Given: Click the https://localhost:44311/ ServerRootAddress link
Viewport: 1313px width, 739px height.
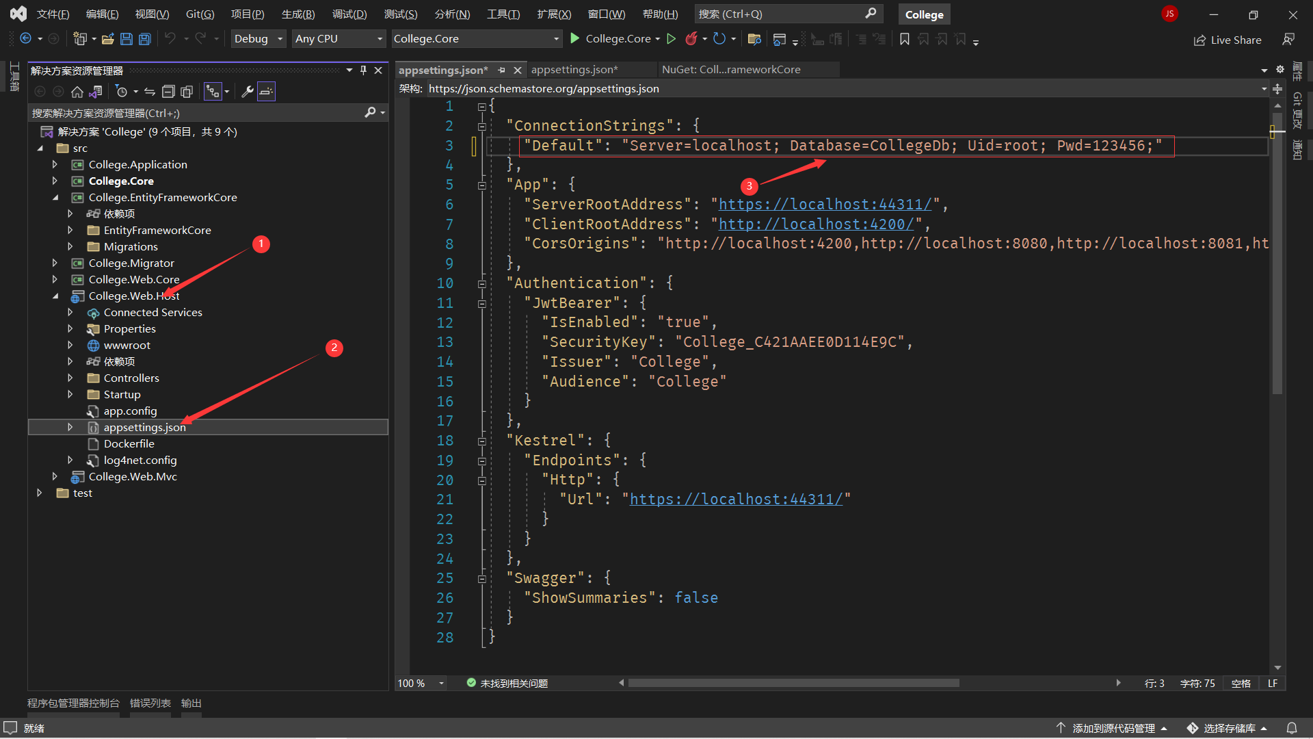Looking at the screenshot, I should click(825, 205).
